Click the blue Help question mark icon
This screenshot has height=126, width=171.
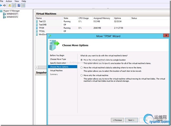(x=19, y=5)
